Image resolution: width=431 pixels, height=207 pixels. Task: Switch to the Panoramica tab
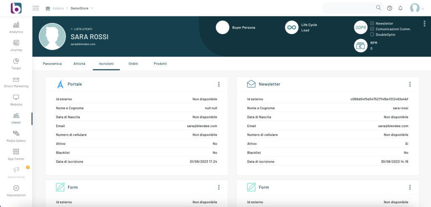[52, 64]
